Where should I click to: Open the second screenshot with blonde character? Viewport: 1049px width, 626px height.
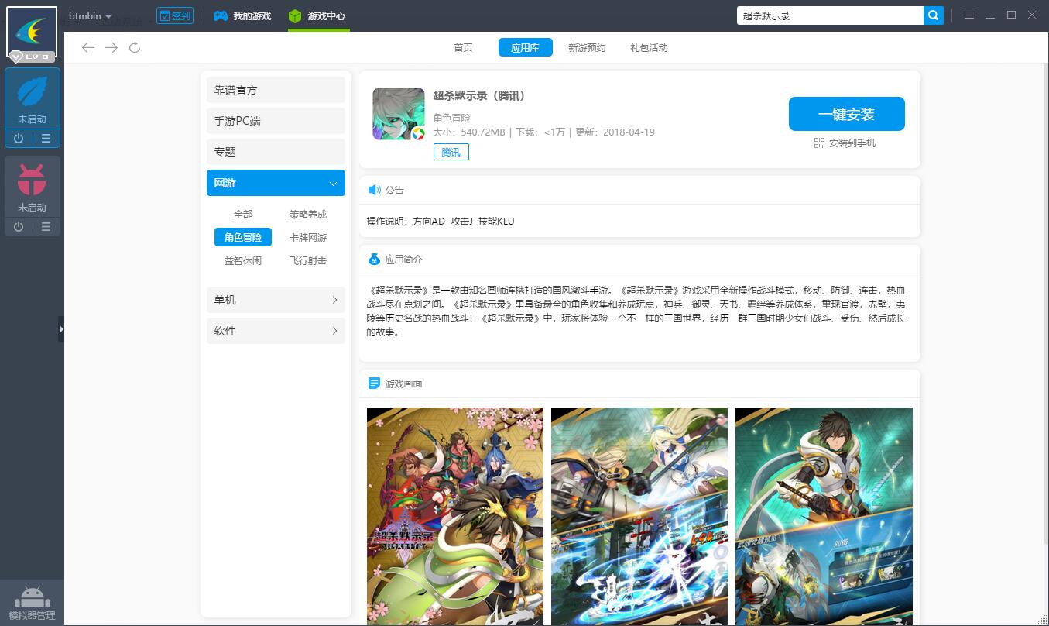(x=639, y=516)
